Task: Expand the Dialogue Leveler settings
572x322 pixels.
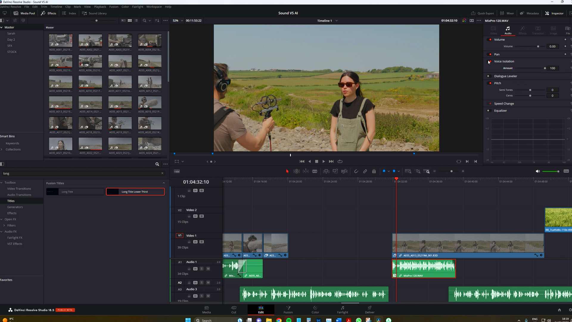Action: point(506,76)
